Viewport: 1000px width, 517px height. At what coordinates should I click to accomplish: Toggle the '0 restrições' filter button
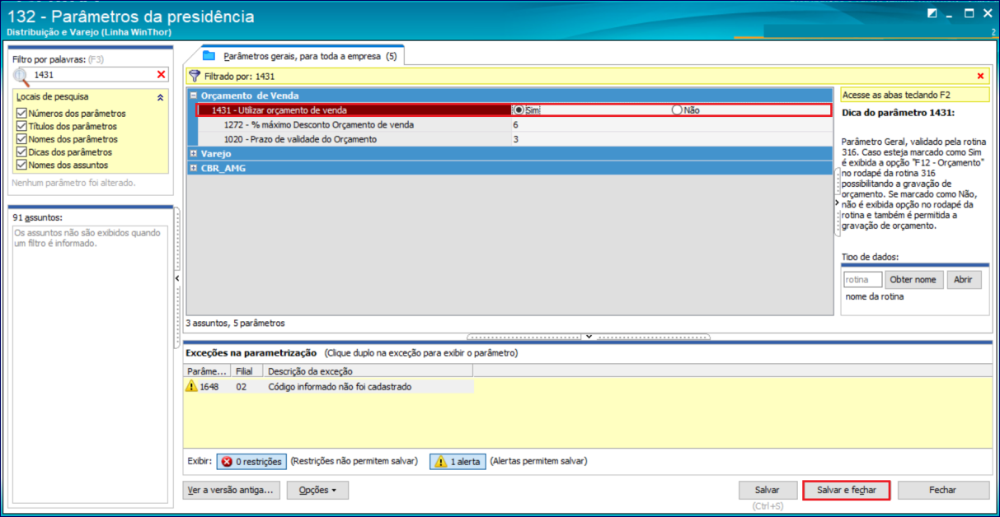point(251,462)
